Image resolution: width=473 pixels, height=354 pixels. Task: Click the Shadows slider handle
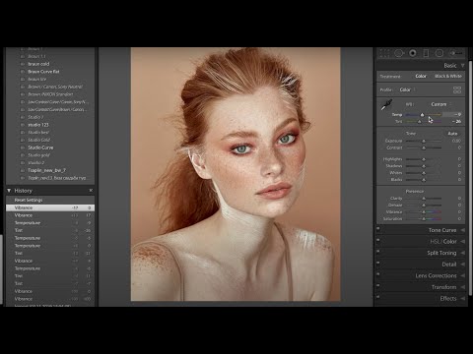pos(424,166)
